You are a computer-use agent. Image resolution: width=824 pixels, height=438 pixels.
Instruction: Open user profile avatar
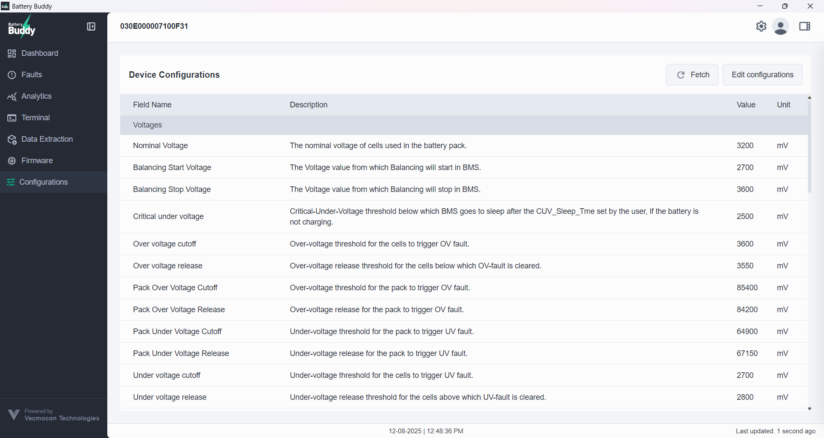click(x=780, y=27)
